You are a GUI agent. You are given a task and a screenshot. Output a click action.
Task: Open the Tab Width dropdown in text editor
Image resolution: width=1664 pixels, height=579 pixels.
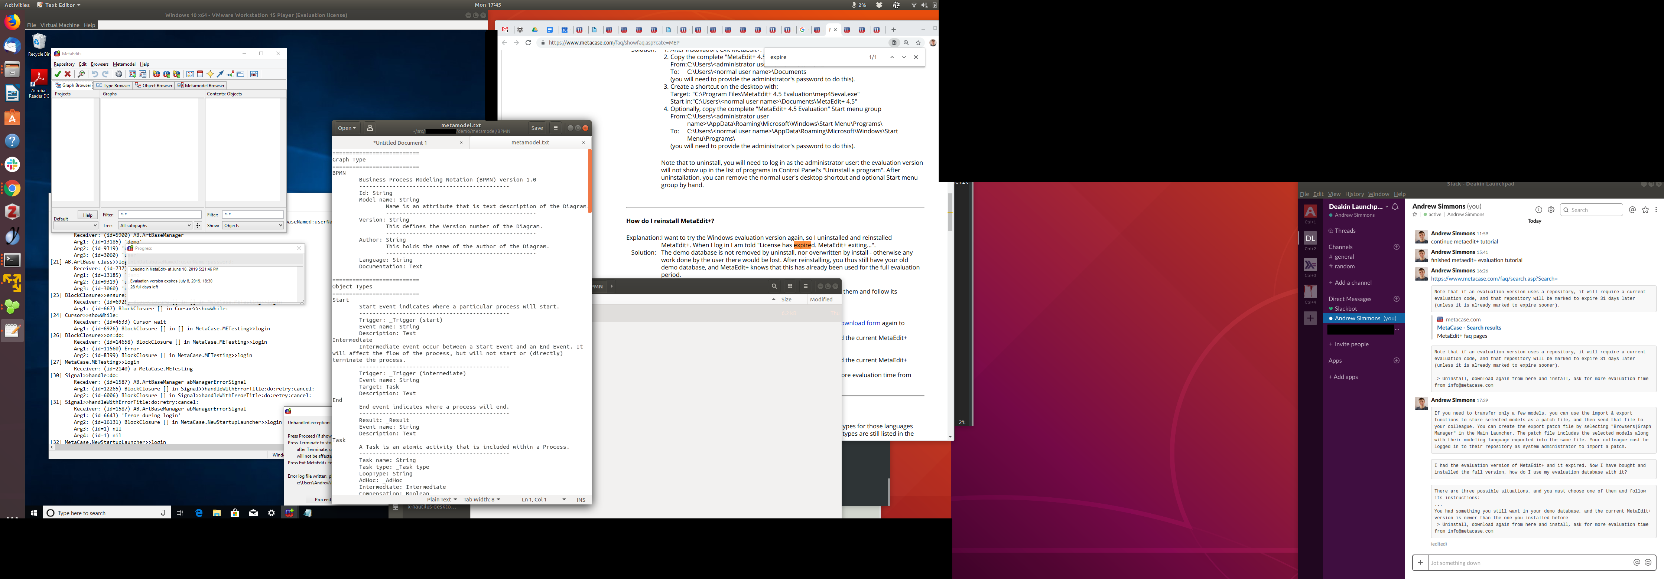(x=481, y=500)
